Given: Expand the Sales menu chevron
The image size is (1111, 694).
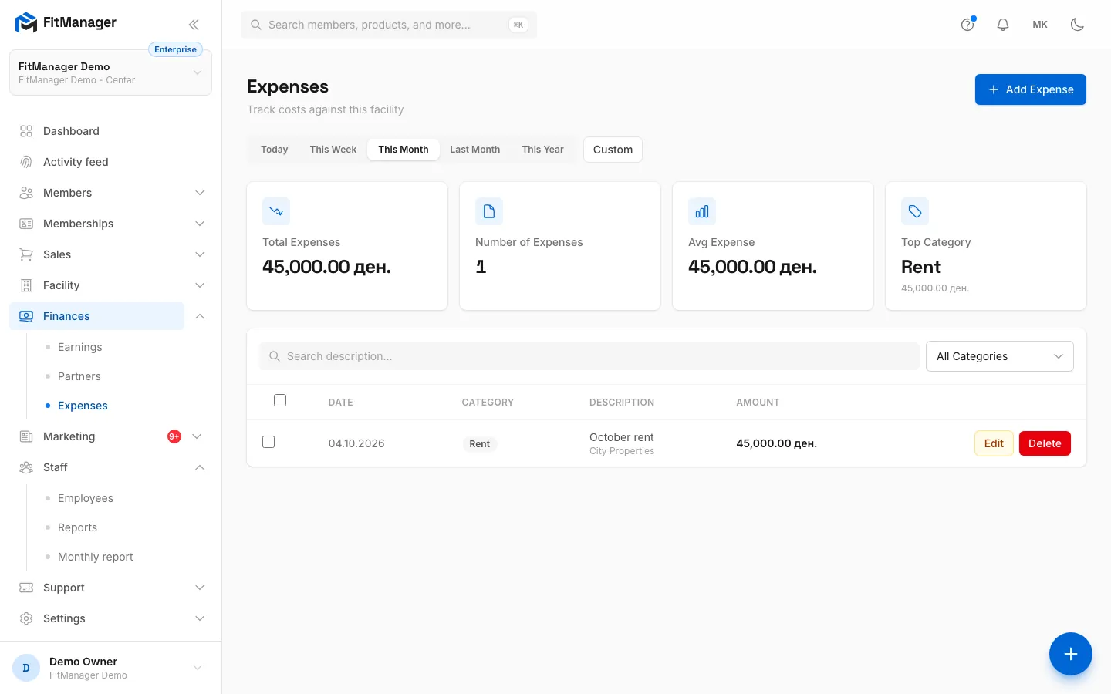Looking at the screenshot, I should pyautogui.click(x=200, y=254).
